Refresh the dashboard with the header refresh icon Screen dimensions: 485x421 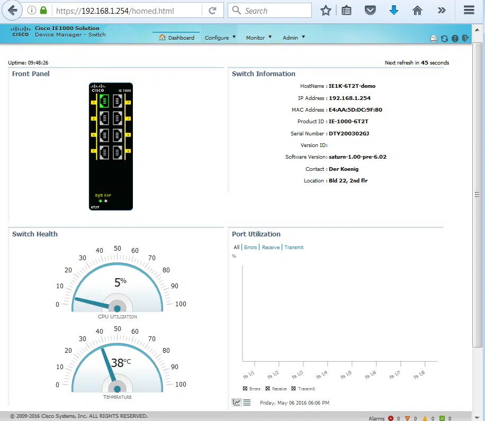click(444, 39)
